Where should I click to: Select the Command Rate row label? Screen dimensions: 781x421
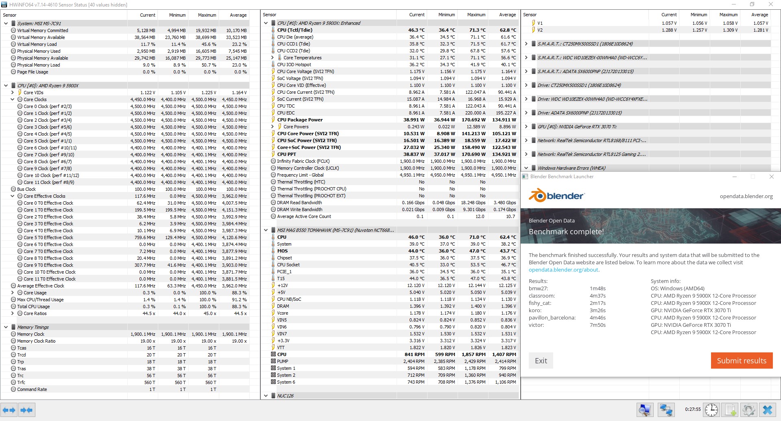32,389
